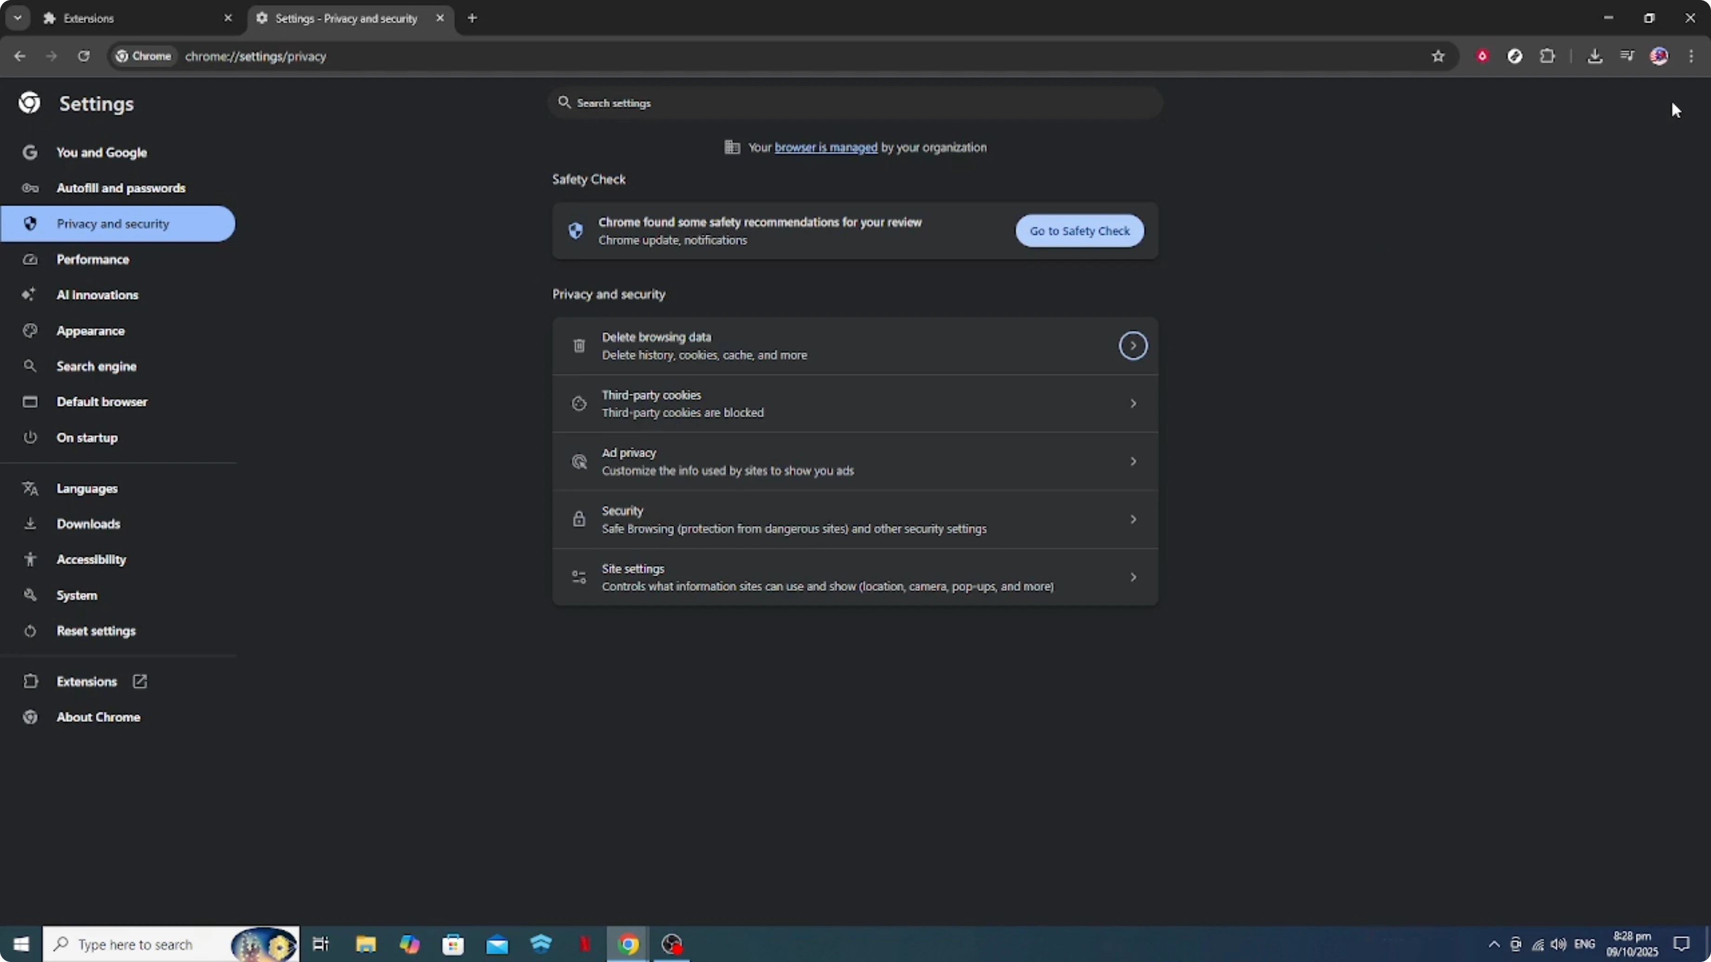Open Autofill and passwords section
Image resolution: width=1711 pixels, height=962 pixels.
click(121, 188)
